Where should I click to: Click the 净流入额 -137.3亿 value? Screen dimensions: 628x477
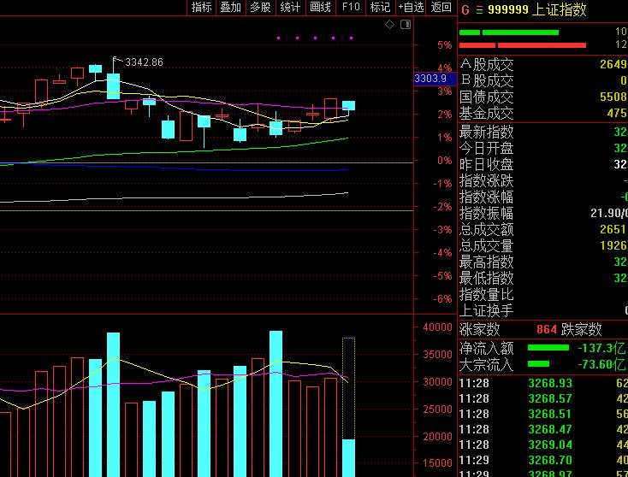(601, 348)
